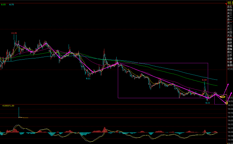Click the 最新 latest price label
The width and height of the screenshot is (233, 144).
230,39
